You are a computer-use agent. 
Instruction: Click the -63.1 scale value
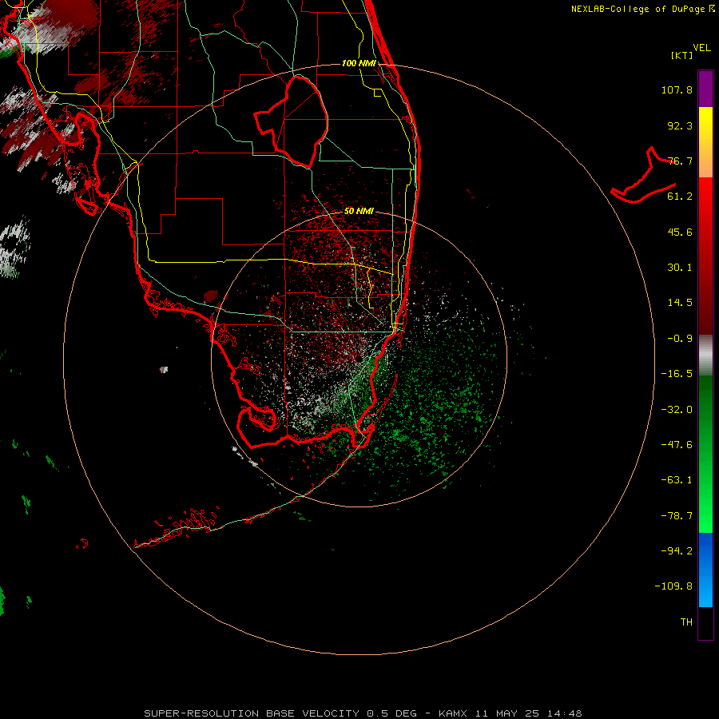click(677, 480)
